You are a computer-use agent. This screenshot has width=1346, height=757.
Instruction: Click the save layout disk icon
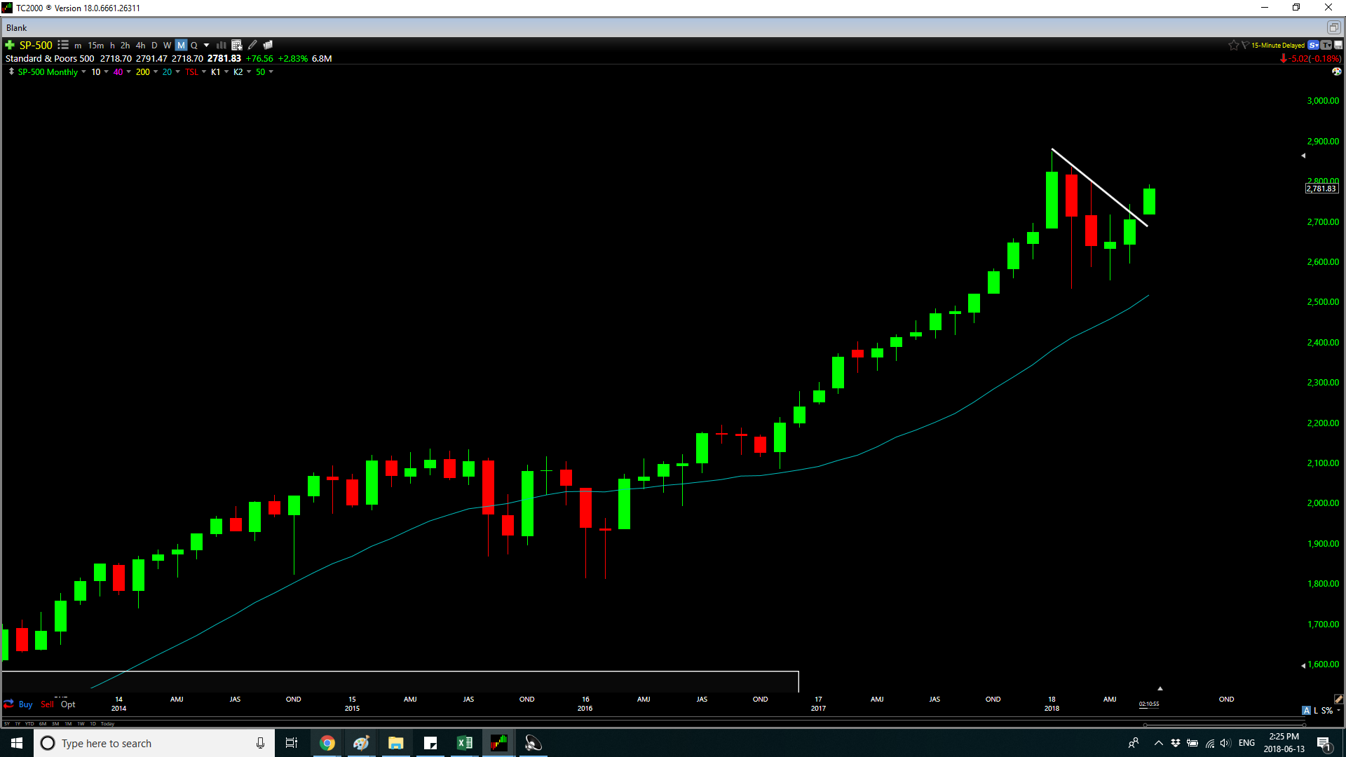click(x=1338, y=45)
